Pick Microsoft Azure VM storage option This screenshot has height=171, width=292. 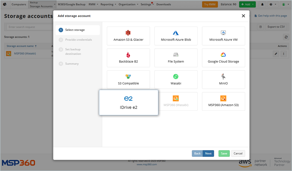coord(223,36)
